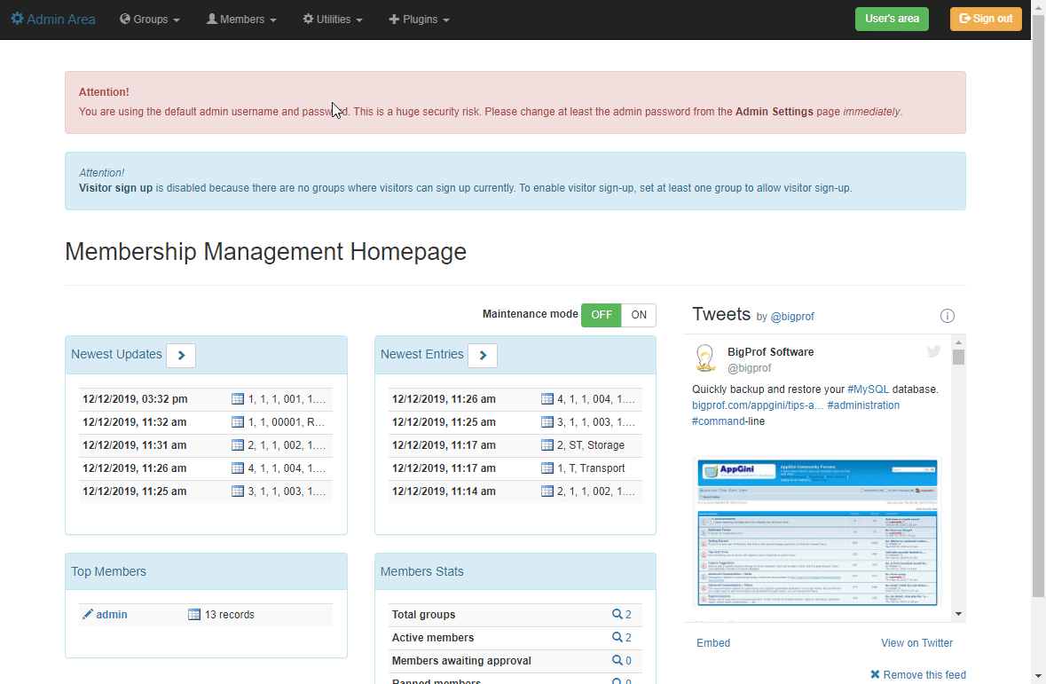Image resolution: width=1046 pixels, height=684 pixels.
Task: Open the Admin Area home link
Action: click(x=53, y=20)
